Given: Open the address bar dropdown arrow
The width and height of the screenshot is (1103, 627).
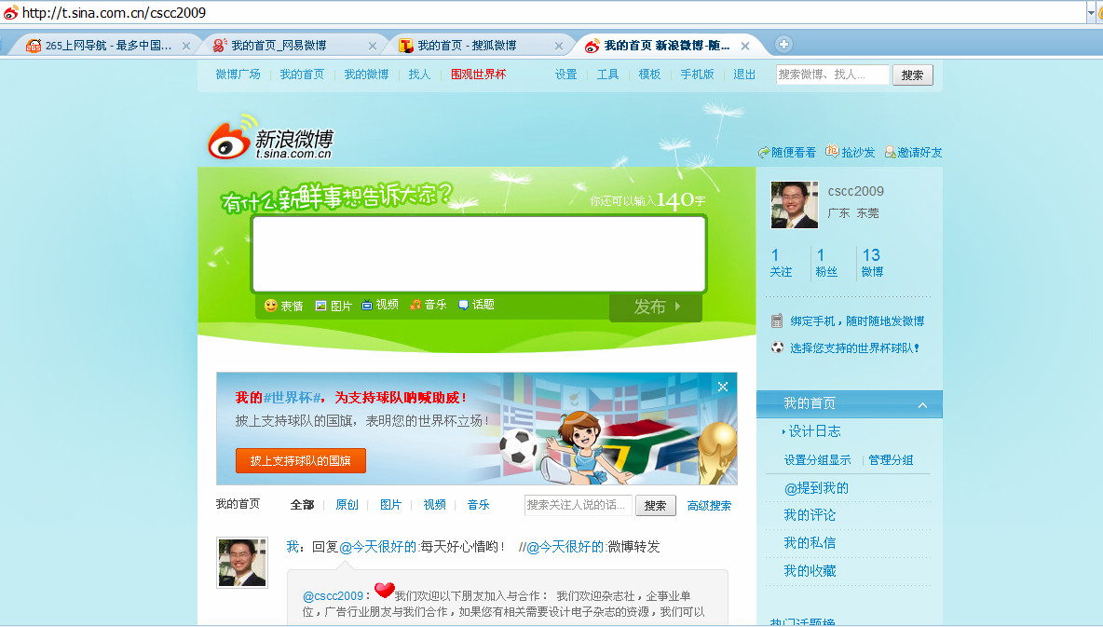Looking at the screenshot, I should tap(1091, 13).
